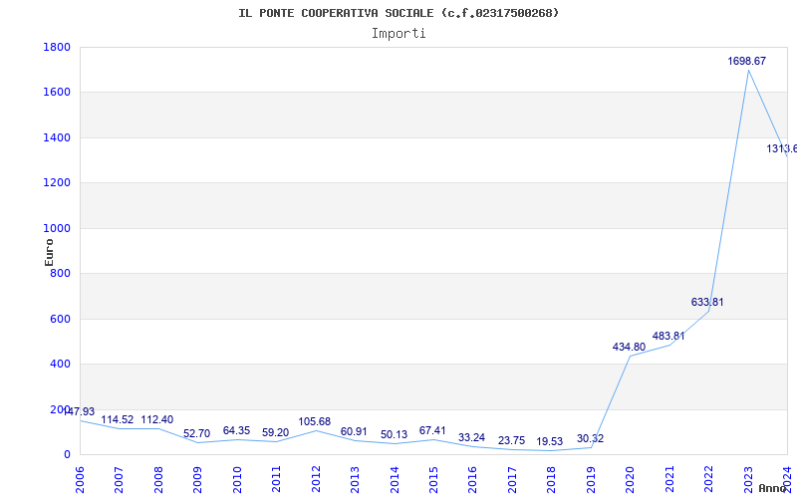Click the 2018 year label
Image resolution: width=797 pixels, height=498 pixels.
coord(552,479)
